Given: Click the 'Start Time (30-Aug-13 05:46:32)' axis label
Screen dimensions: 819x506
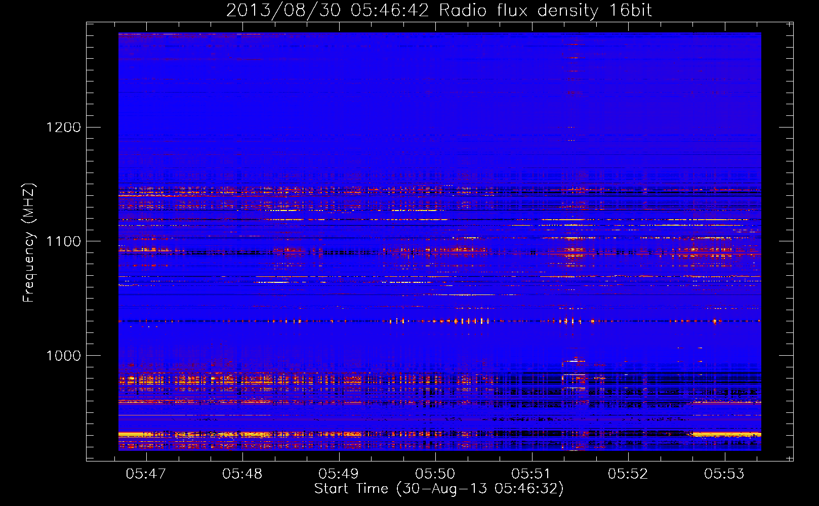Looking at the screenshot, I should 439,489.
